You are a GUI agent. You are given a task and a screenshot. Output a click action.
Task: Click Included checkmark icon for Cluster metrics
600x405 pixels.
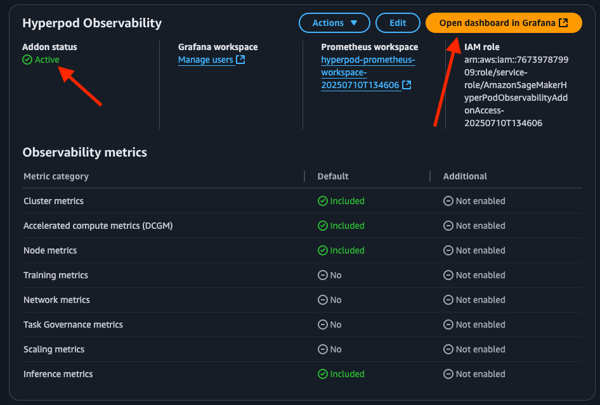(x=322, y=201)
